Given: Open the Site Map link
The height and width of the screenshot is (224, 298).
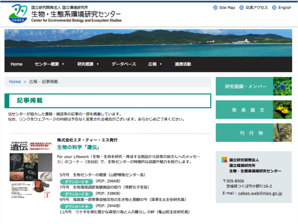Looking at the screenshot, I should pyautogui.click(x=227, y=8).
